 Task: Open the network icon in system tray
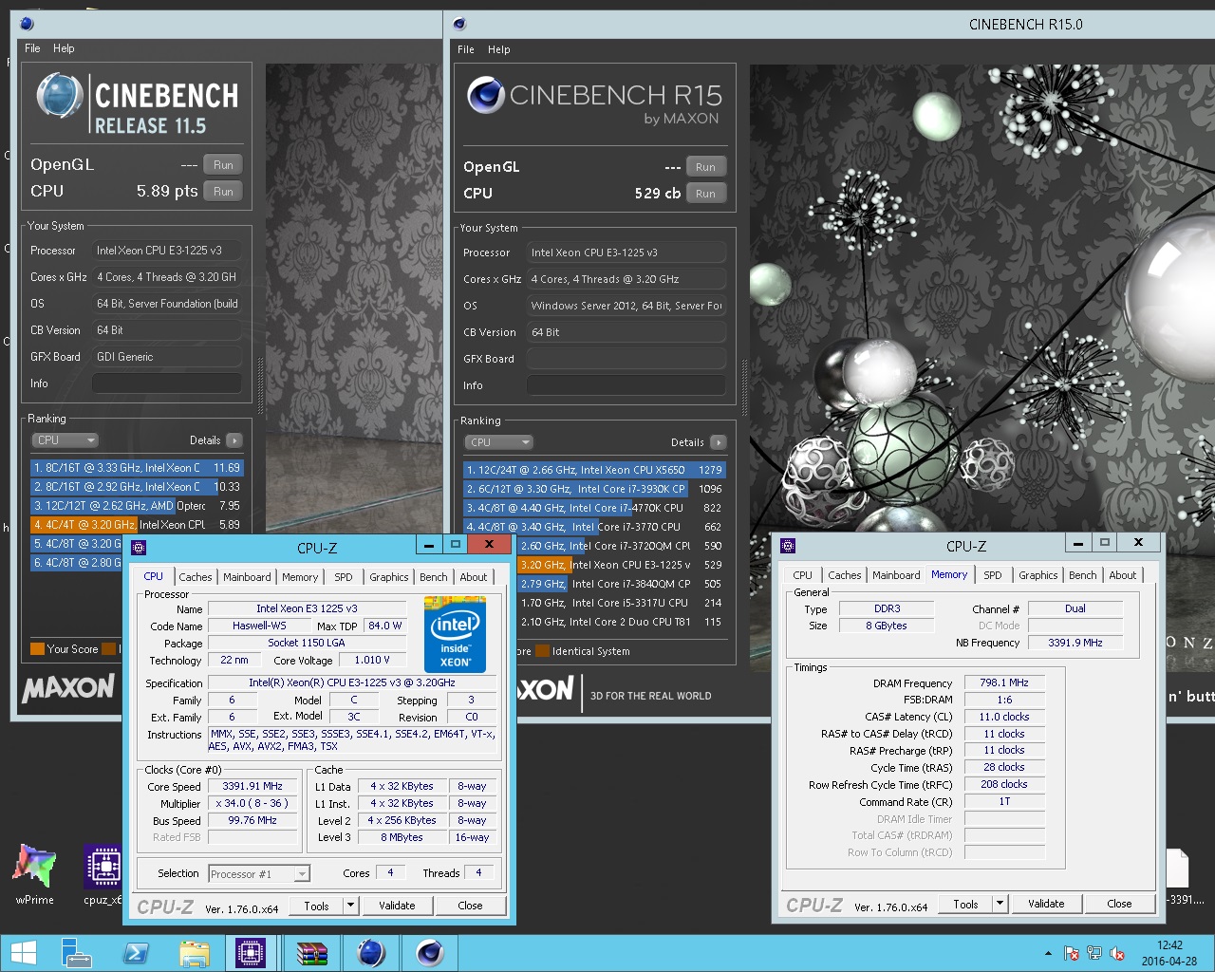tap(1093, 953)
